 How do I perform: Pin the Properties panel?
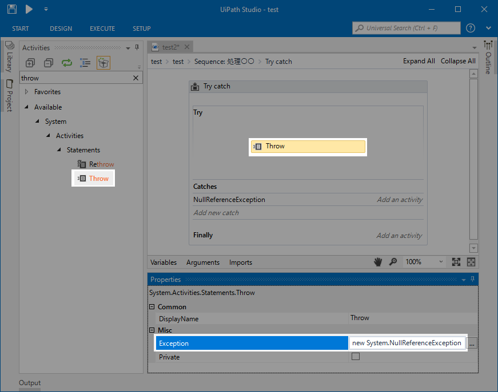click(473, 279)
